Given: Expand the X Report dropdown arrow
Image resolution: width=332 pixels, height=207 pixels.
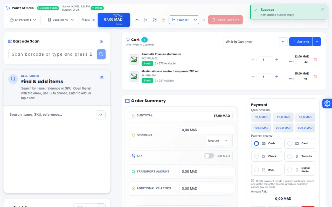Looking at the screenshot, I should [x=195, y=20].
